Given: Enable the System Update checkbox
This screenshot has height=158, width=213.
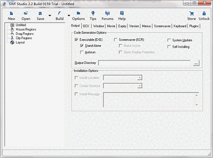Looking at the screenshot, I should point(169,40).
